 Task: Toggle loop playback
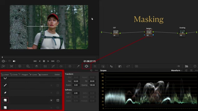click(x=58, y=61)
